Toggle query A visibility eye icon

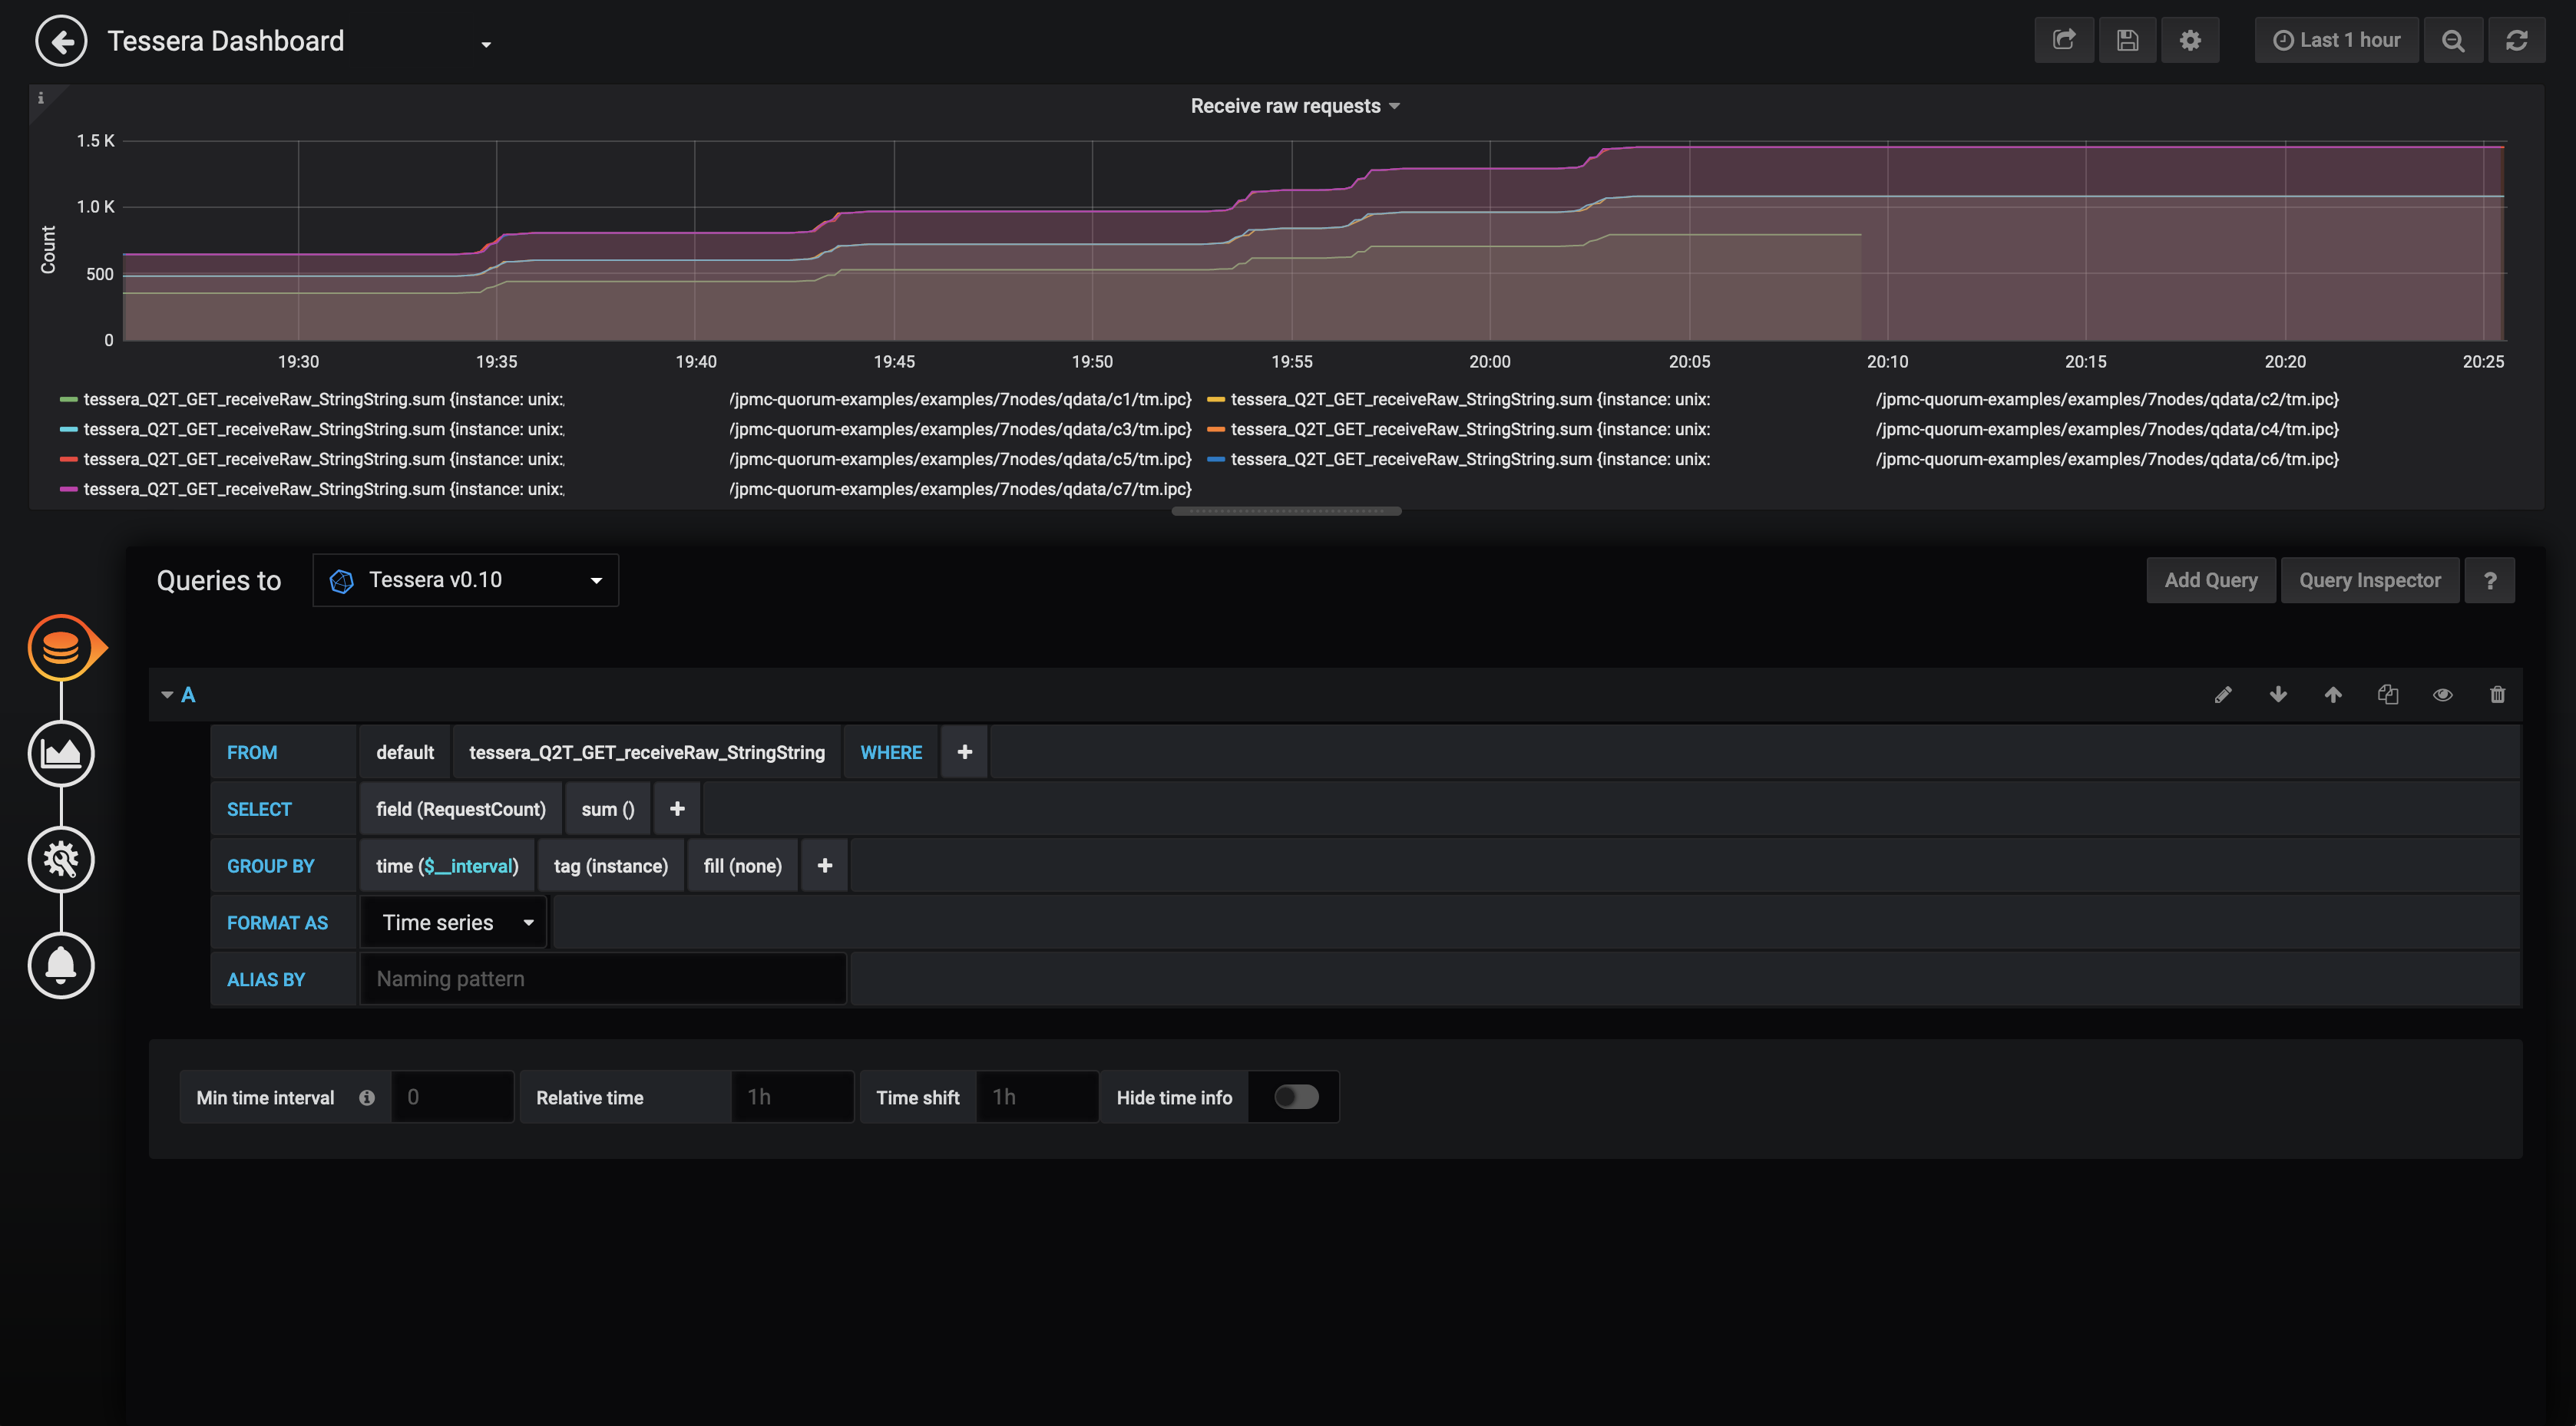click(2442, 695)
